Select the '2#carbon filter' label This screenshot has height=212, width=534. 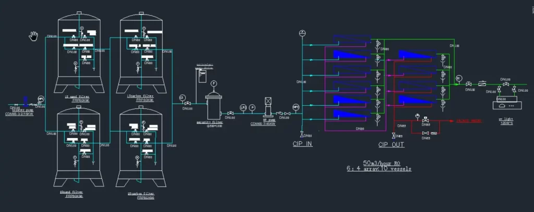click(141, 194)
